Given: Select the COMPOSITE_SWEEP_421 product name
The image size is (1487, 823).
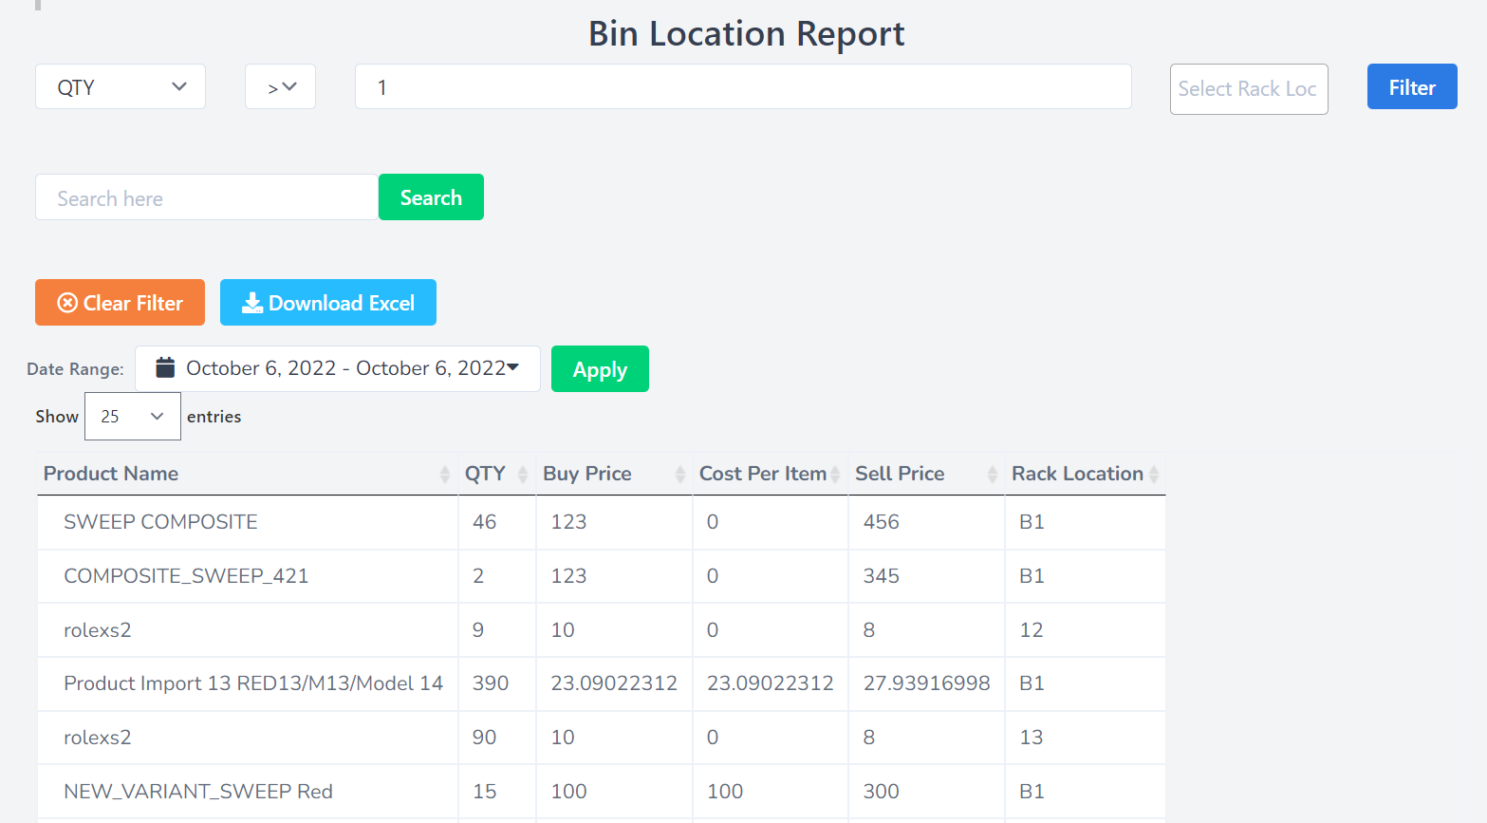Looking at the screenshot, I should [186, 576].
